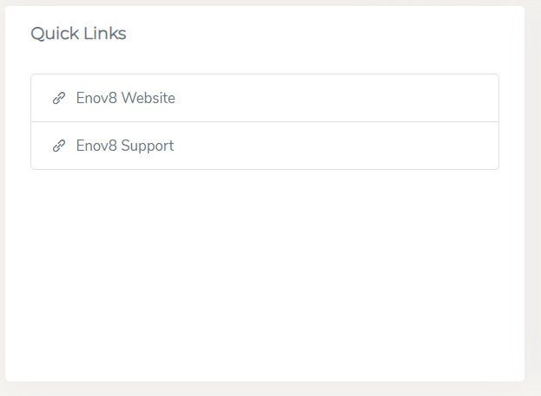Open the Enov8 Website link
The width and height of the screenshot is (541, 396).
click(125, 99)
